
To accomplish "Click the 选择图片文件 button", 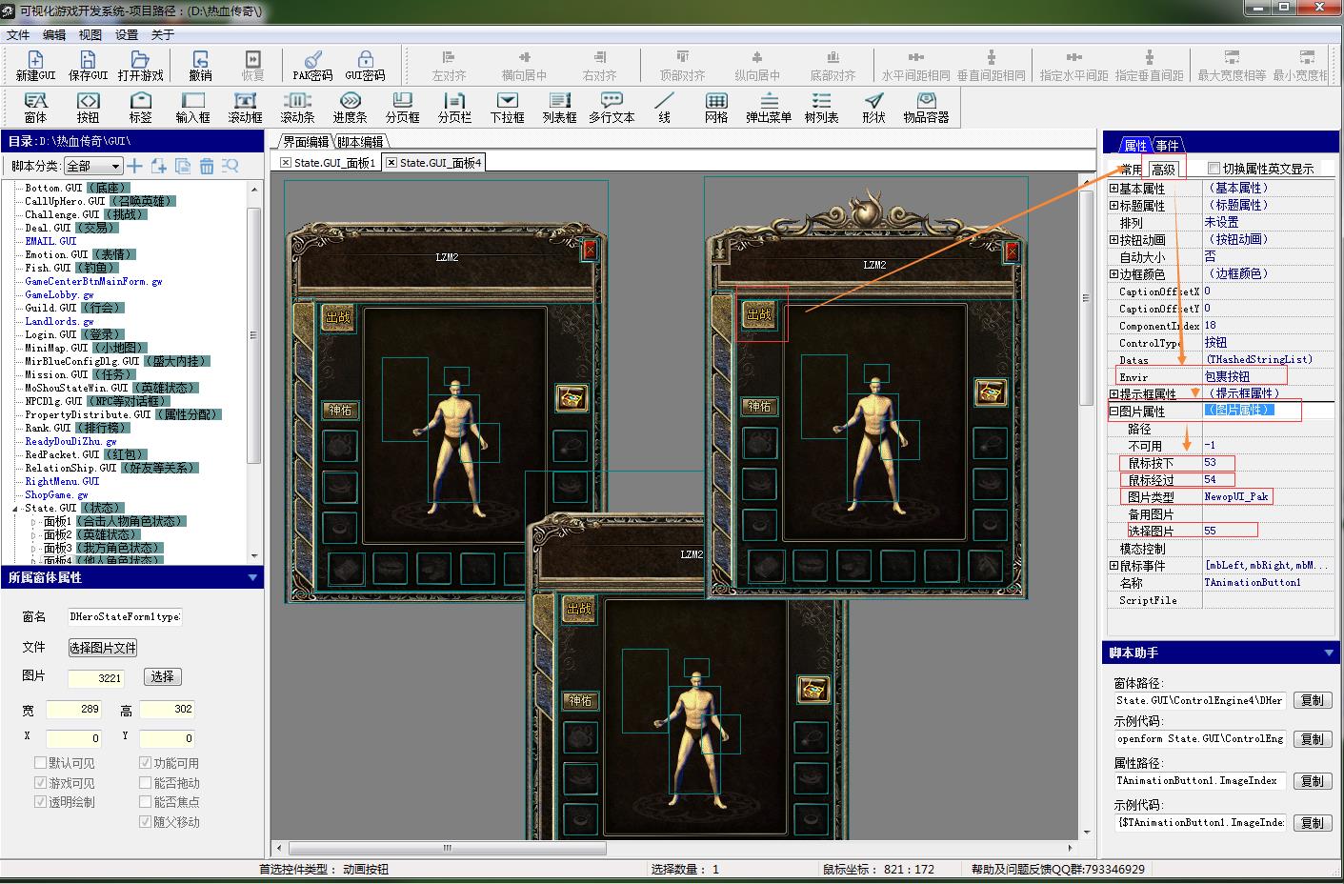I will [x=103, y=648].
